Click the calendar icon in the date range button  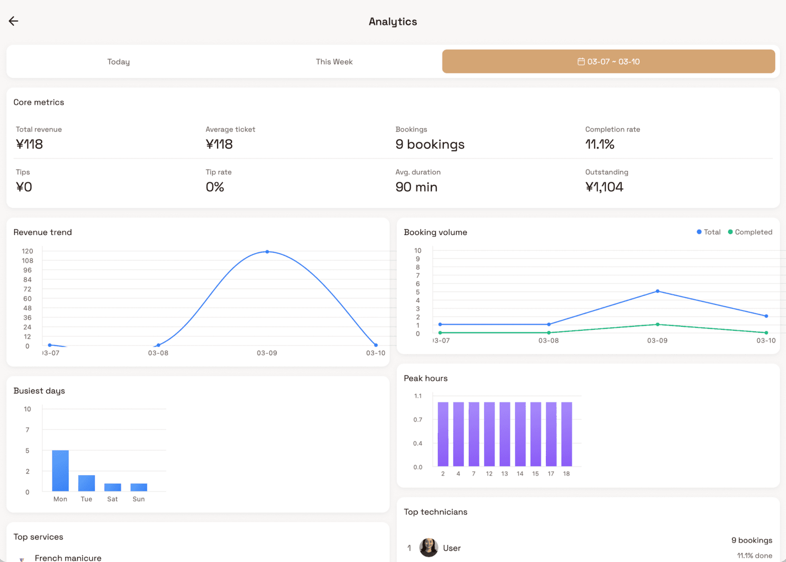(x=581, y=61)
